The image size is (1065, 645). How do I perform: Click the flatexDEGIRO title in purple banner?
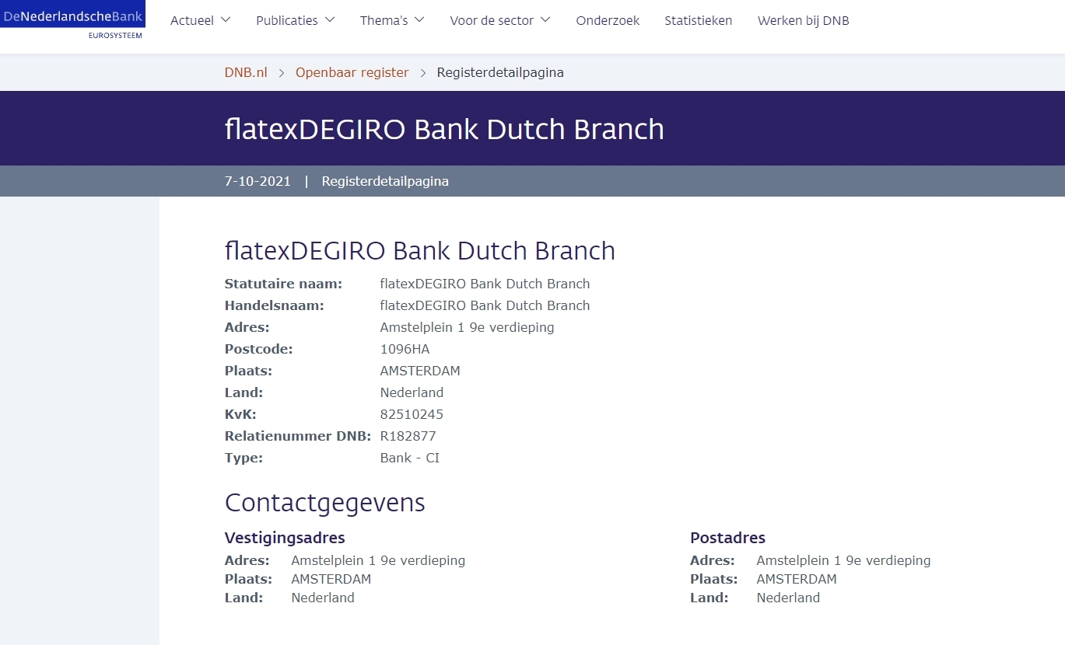click(x=444, y=129)
